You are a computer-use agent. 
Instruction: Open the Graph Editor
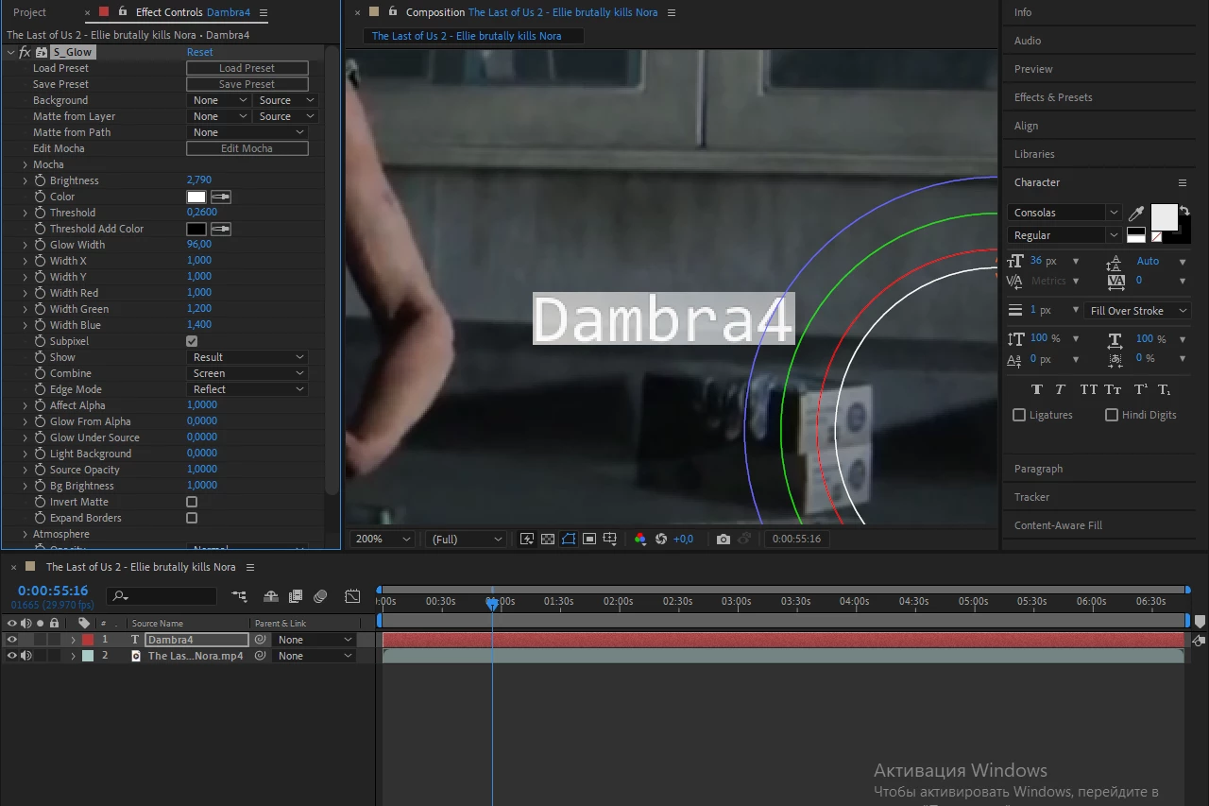[352, 596]
